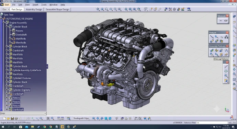
Task: Open Steam from the taskbar
Action: (x=38, y=127)
